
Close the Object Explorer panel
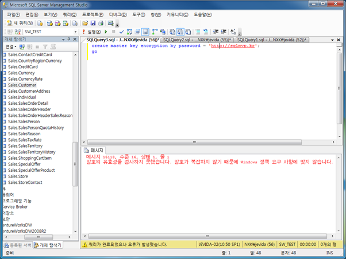click(75, 39)
